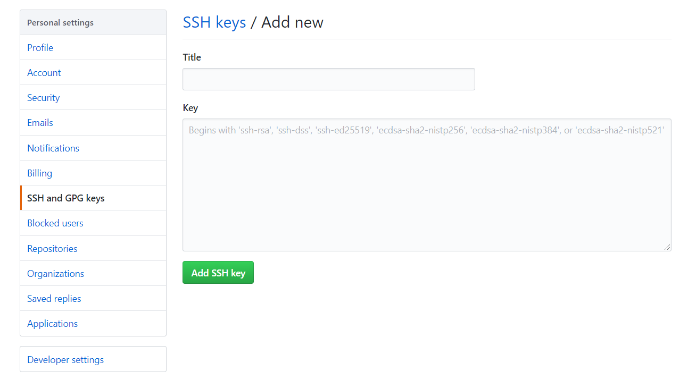The image size is (696, 388).
Task: Select Security in the sidebar
Action: pyautogui.click(x=44, y=98)
